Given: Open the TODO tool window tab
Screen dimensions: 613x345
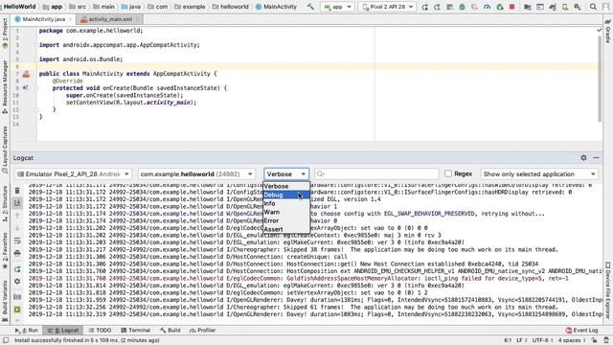Looking at the screenshot, I should pyautogui.click(x=100, y=331).
